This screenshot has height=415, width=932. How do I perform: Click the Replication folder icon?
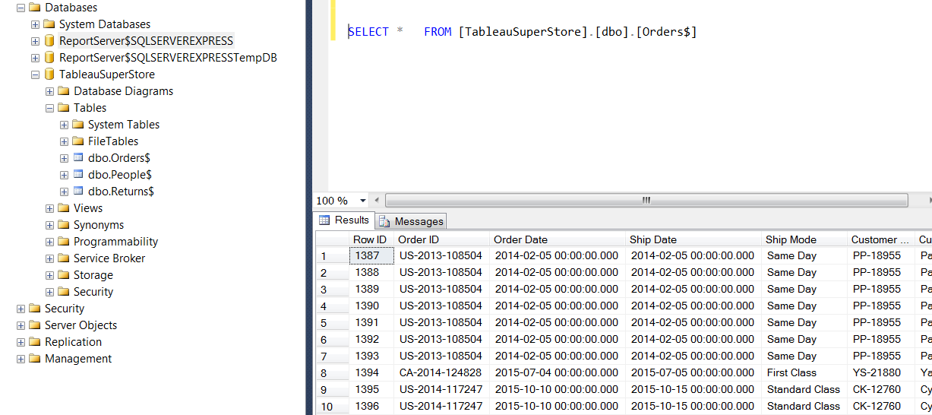click(35, 342)
